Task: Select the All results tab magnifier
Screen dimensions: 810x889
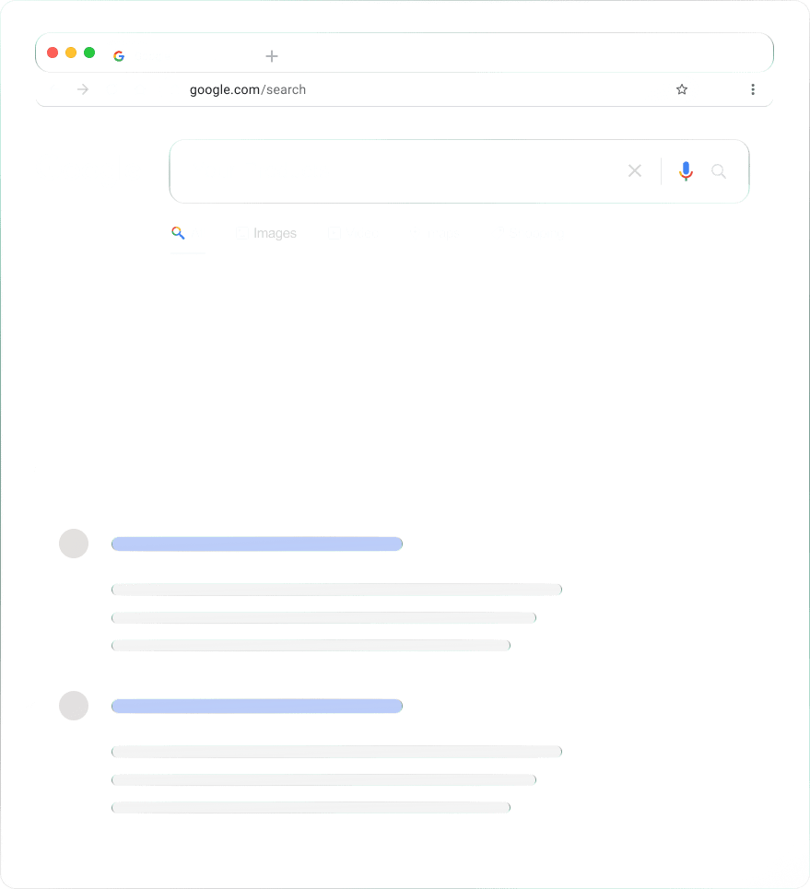Action: [179, 233]
